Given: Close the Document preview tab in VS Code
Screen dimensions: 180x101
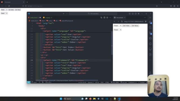Looking at the screenshot, I should (x=125, y=17).
